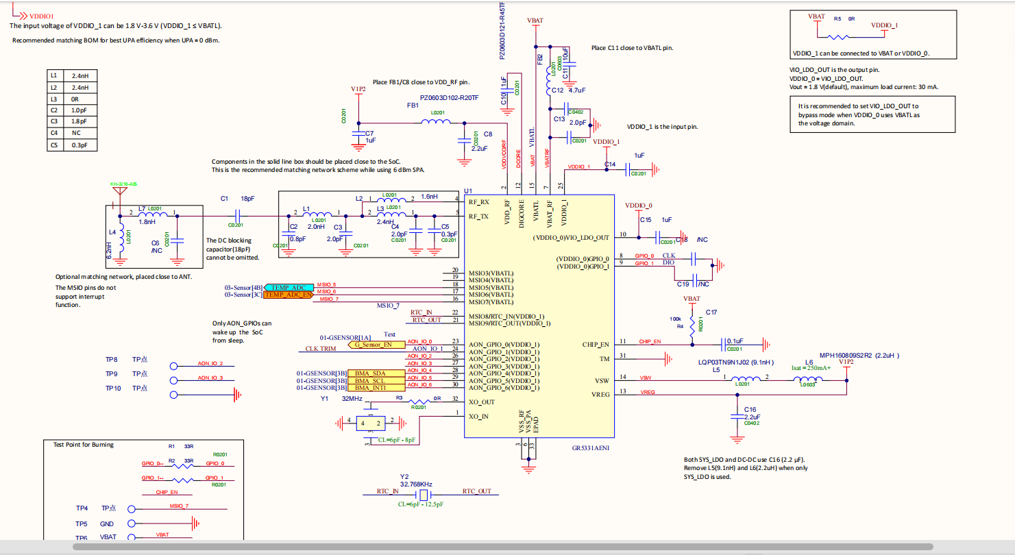The width and height of the screenshot is (1015, 555).
Task: Click the GR5331AENI chip part label
Action: tap(591, 449)
